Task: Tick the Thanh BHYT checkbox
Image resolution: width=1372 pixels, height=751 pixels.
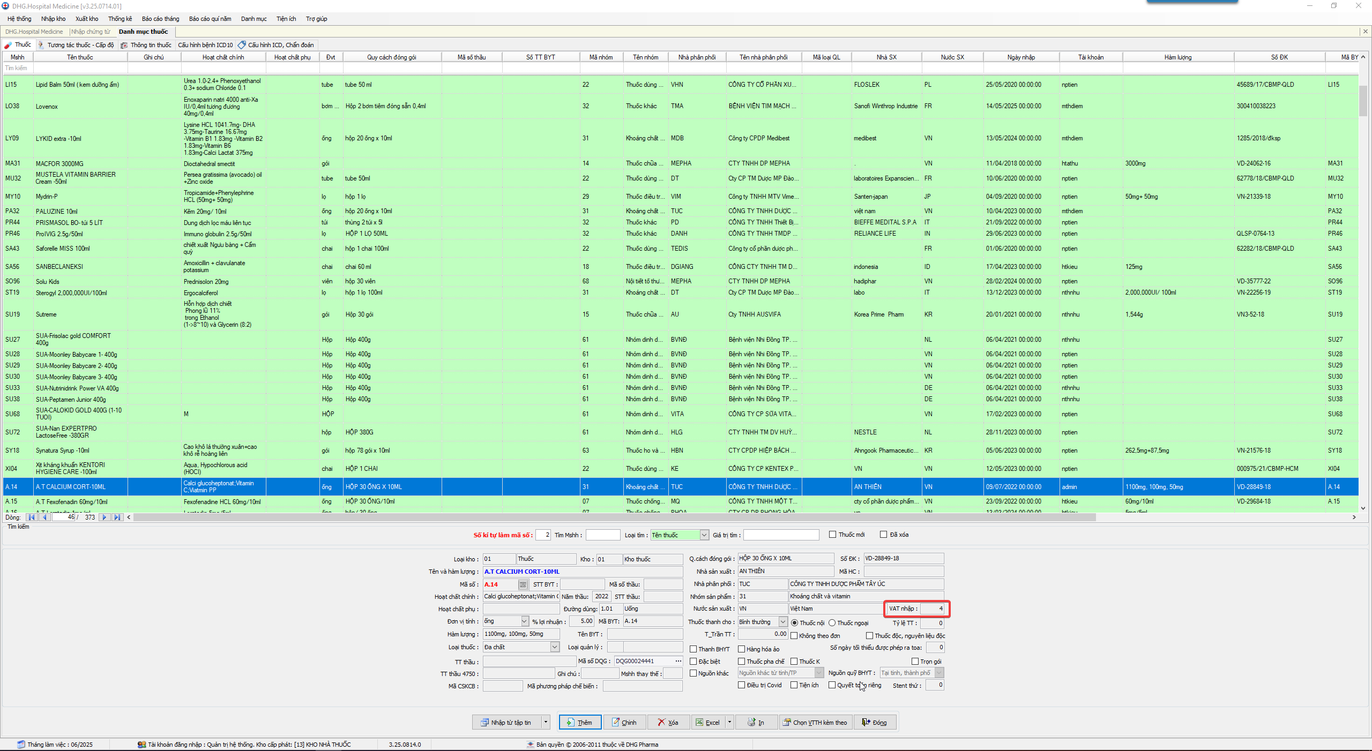Action: (x=694, y=649)
